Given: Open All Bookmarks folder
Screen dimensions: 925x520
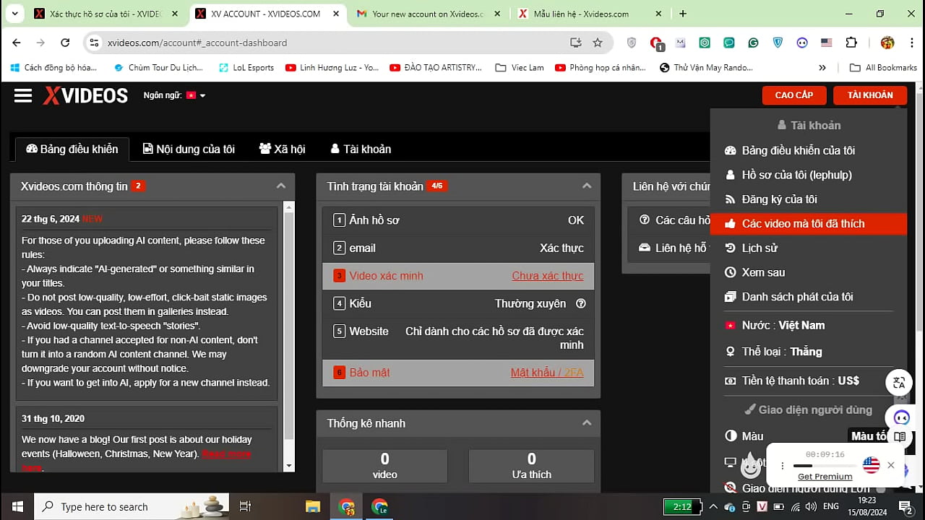Looking at the screenshot, I should tap(883, 67).
